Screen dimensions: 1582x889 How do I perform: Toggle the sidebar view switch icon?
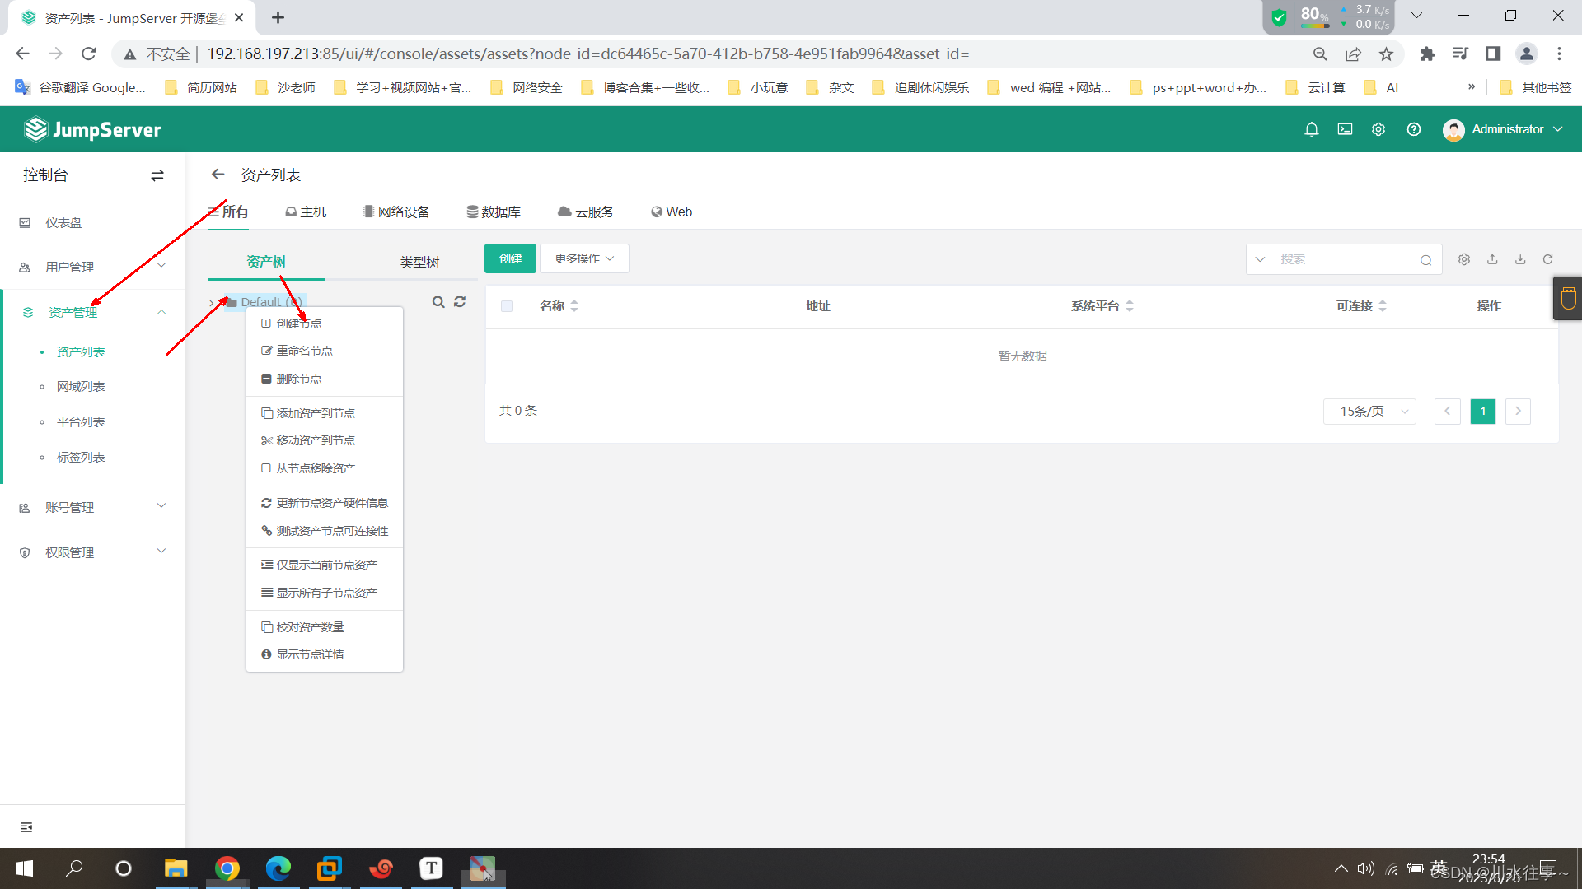click(157, 175)
